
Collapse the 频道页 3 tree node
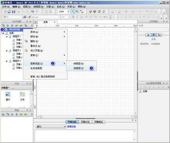click(x=7, y=61)
